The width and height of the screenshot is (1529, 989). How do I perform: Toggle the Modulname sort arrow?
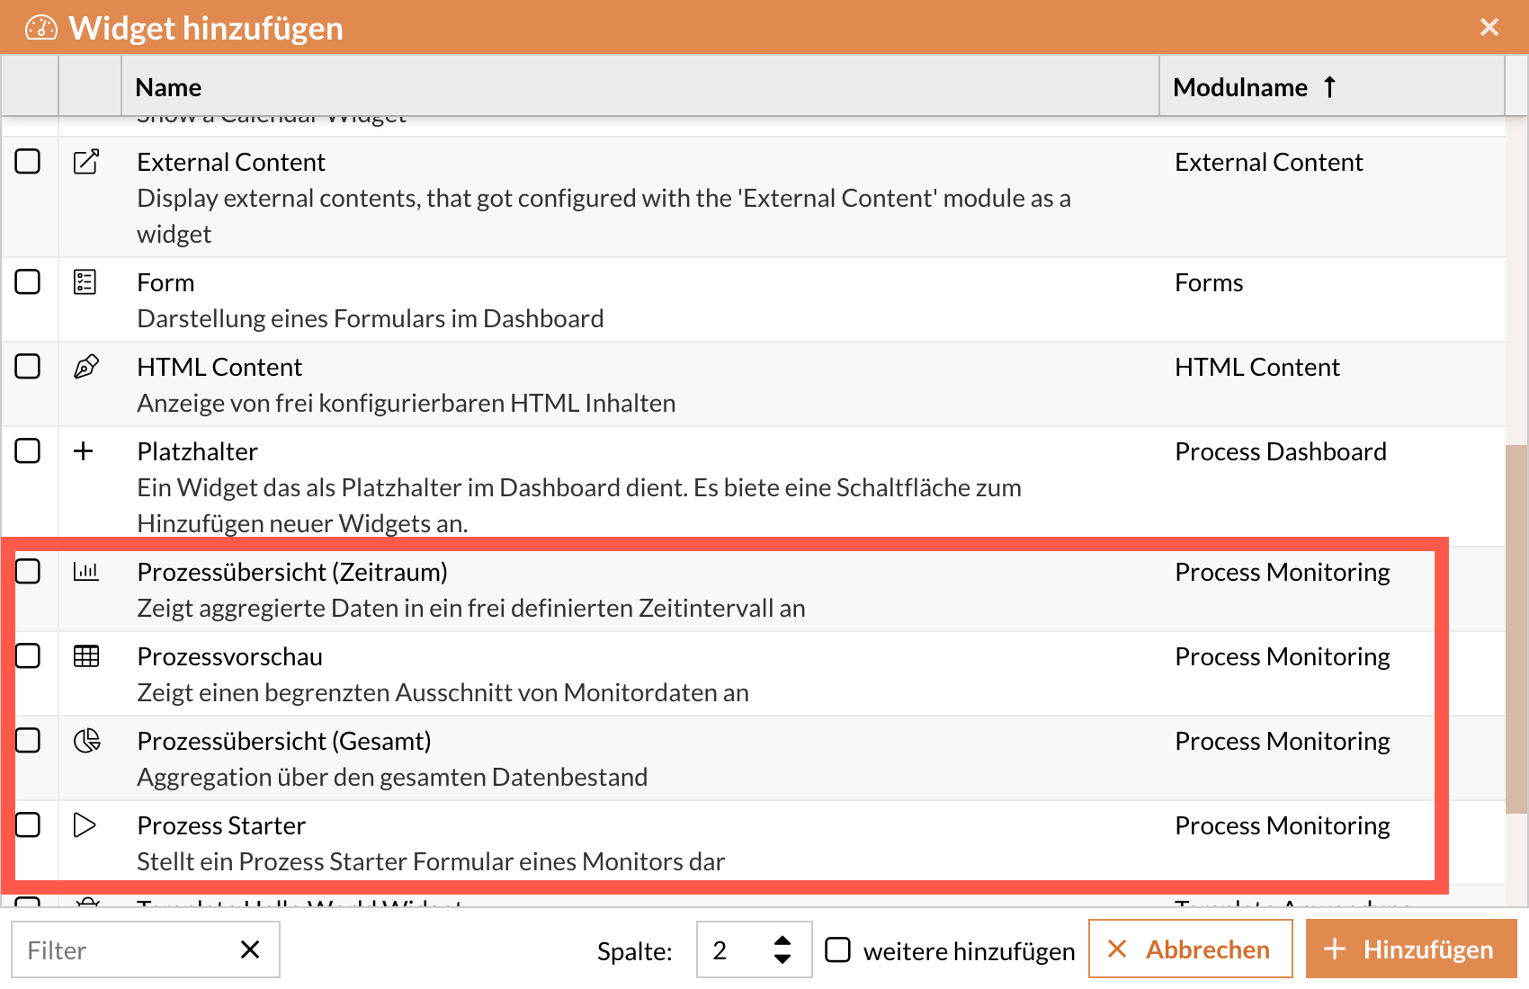1330,86
